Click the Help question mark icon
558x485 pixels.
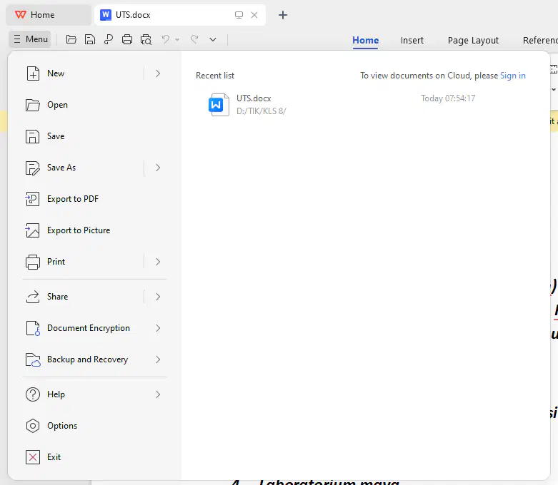33,394
